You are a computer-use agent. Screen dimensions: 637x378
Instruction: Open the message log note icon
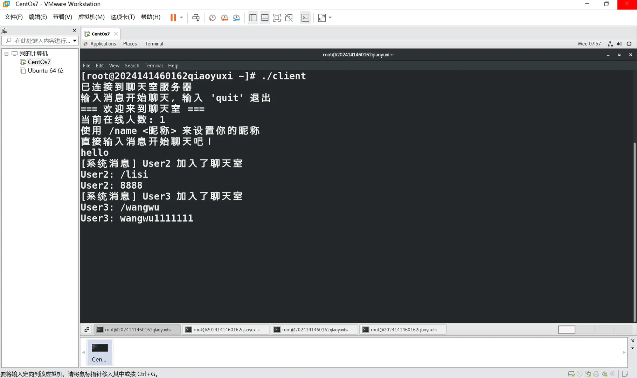(x=625, y=374)
